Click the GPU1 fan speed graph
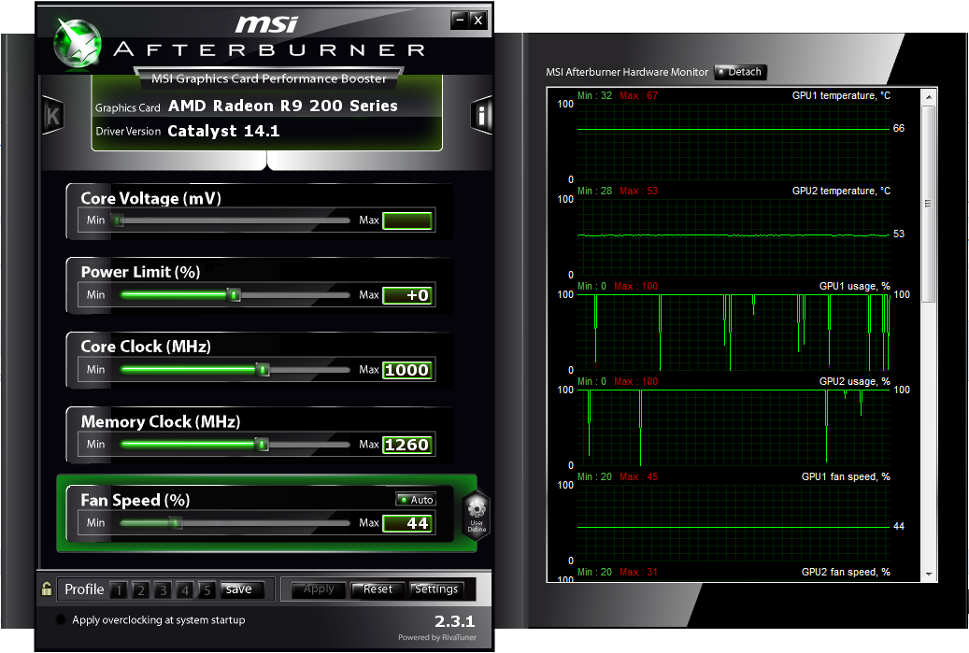969x653 pixels. pyautogui.click(x=733, y=522)
